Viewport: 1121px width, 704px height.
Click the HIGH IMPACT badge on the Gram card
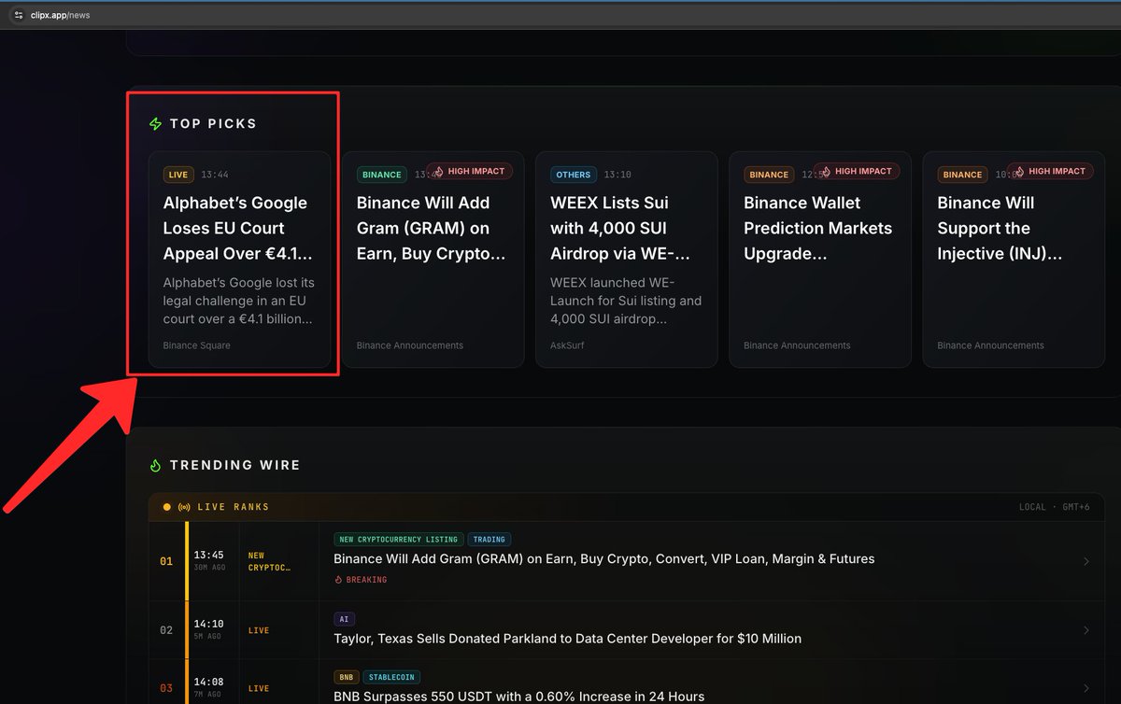coord(470,171)
